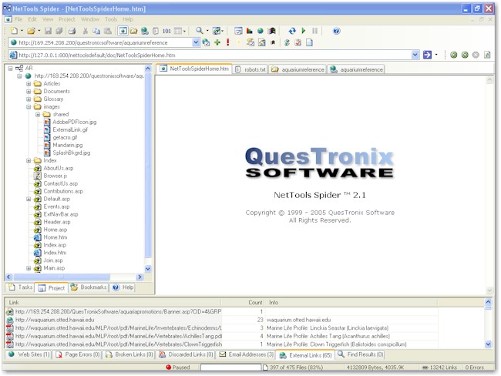The width and height of the screenshot is (501, 376).
Task: Open the Find magnifier dropdown arrow
Action: click(x=207, y=31)
